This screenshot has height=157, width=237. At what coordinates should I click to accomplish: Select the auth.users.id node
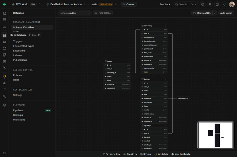coord(183,98)
